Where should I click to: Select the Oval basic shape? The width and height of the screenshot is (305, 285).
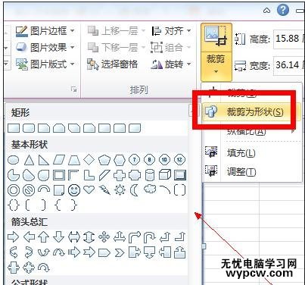(x=14, y=160)
